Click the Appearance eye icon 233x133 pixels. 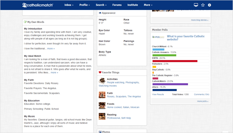[100, 13]
